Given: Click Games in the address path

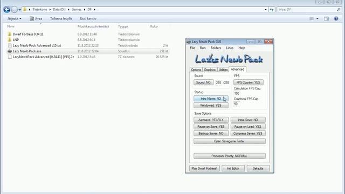Looking at the screenshot, I should click(77, 10).
